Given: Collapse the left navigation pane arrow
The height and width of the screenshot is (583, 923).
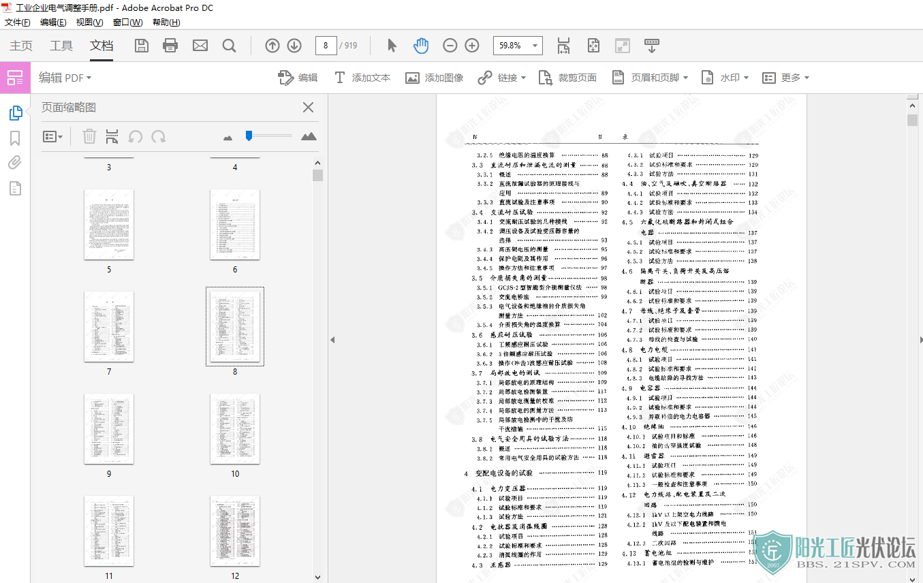Looking at the screenshot, I should (332, 340).
